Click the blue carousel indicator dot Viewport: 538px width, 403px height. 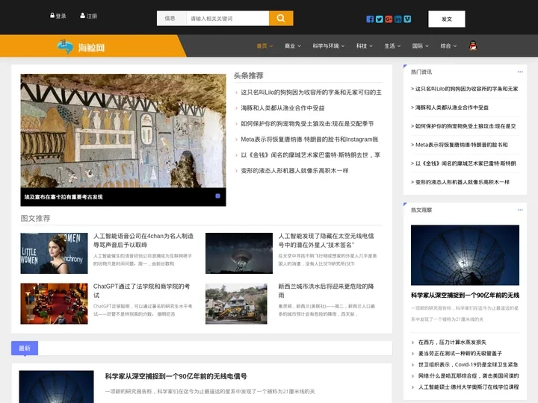tap(217, 196)
